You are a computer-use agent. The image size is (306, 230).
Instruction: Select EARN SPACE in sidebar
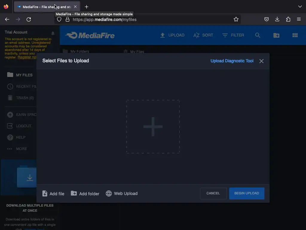point(22,115)
